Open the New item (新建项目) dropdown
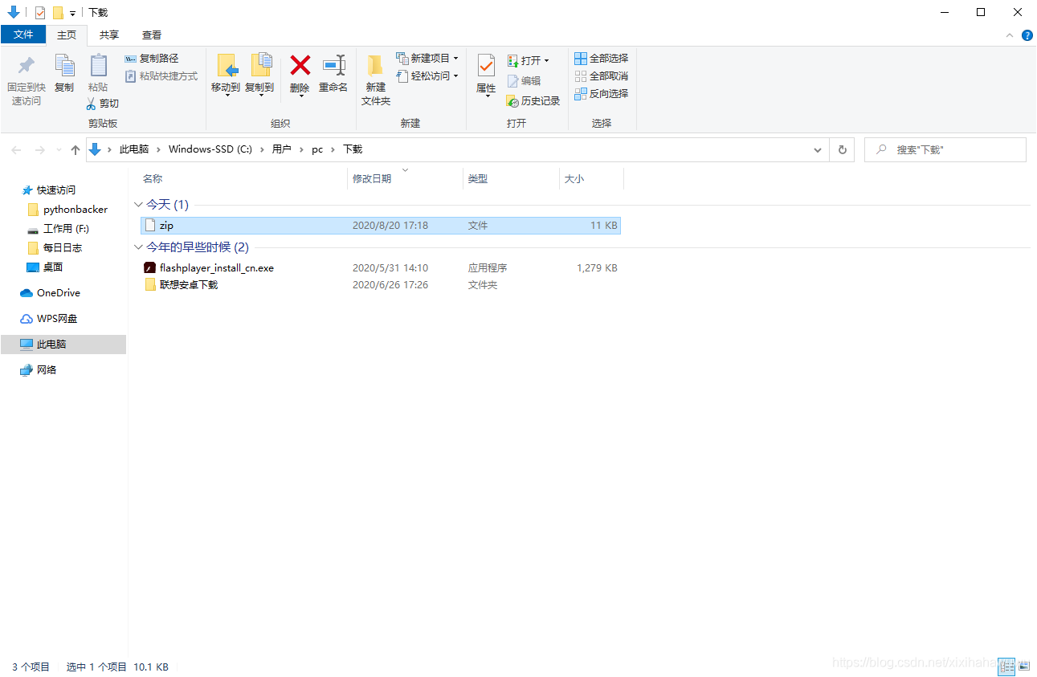 point(427,59)
